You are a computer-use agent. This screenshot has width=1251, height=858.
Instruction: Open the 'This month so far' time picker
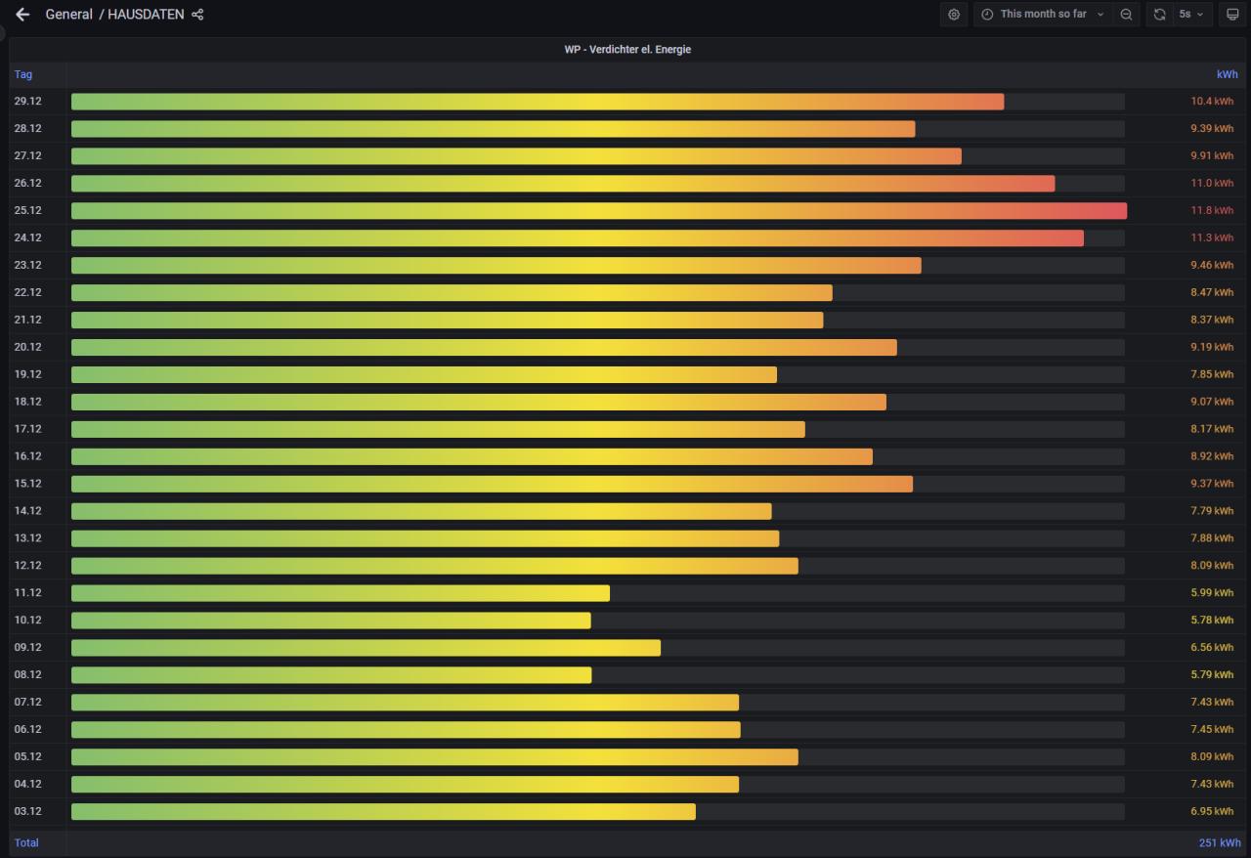[1043, 15]
